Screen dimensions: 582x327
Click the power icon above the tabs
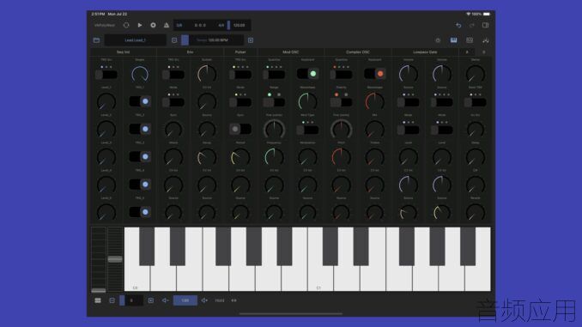click(438, 40)
